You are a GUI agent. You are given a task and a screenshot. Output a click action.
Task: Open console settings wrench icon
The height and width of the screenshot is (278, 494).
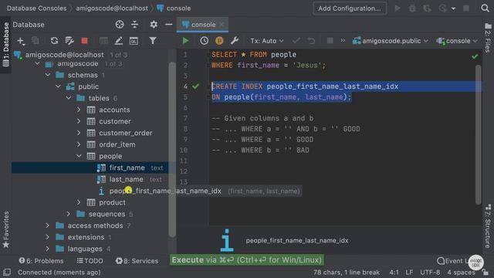point(235,41)
